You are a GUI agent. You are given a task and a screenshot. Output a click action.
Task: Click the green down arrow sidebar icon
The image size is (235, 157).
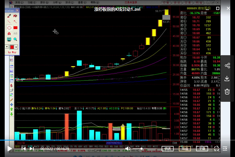click(x=11, y=114)
